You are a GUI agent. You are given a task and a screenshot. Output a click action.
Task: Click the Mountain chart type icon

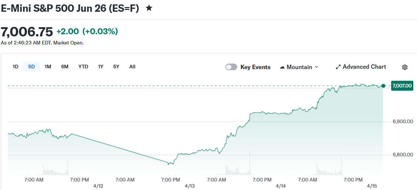point(282,67)
